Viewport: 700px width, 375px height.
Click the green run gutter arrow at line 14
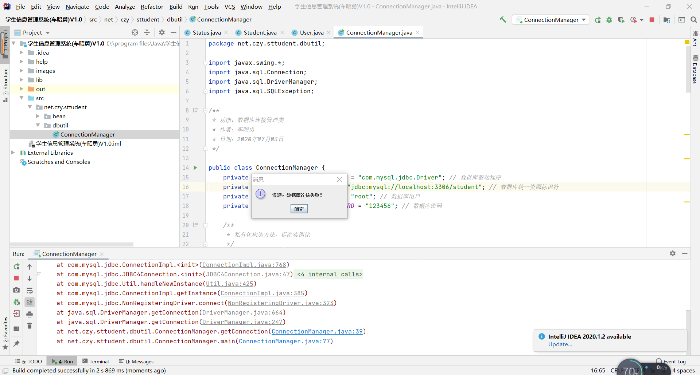tap(195, 167)
